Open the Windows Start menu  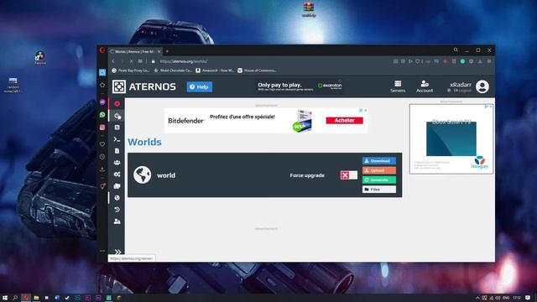click(x=5, y=298)
